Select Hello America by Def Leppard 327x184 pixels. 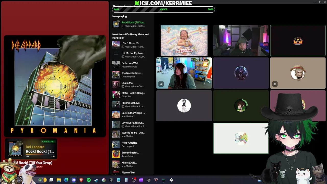coord(133,144)
